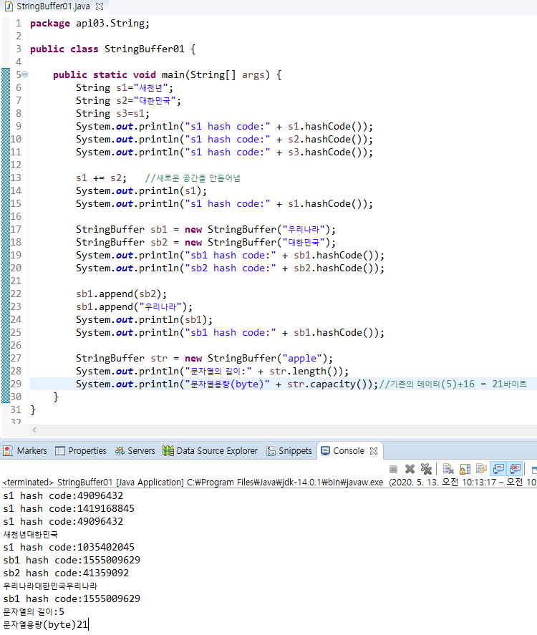Click the terminated launch description in Console
537x635 pixels.
tap(269, 483)
